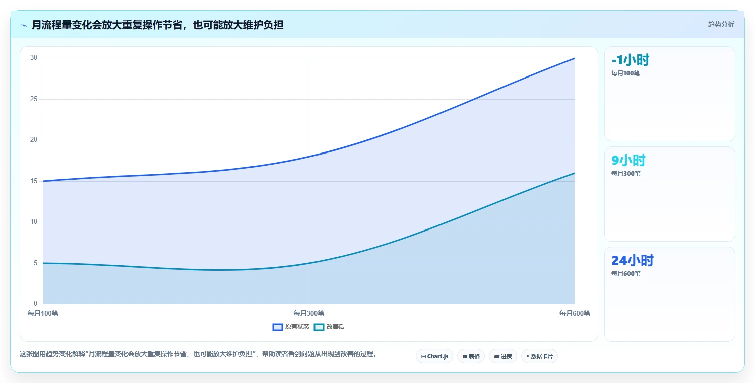Screen dimensions: 755x383
Task: Click the icon inside the Chart.js tag
Action: click(x=424, y=357)
